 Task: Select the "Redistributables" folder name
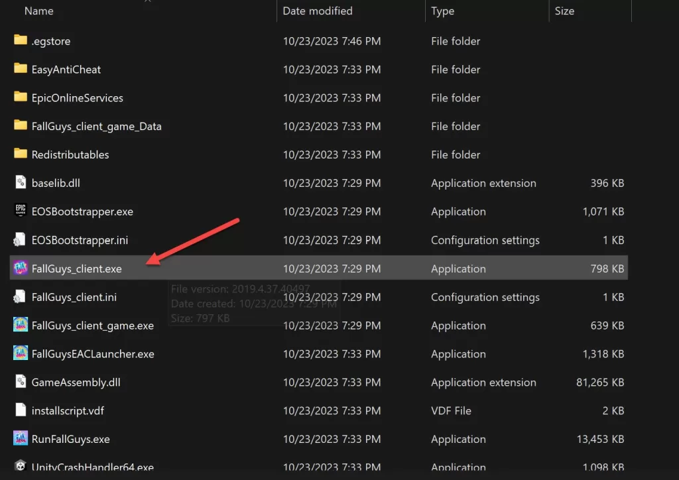pos(70,154)
